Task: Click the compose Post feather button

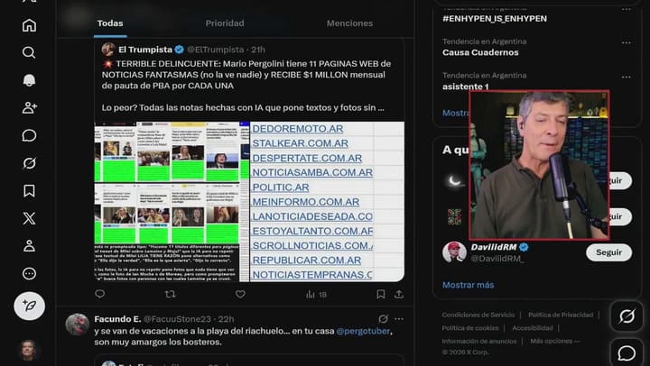Action: coord(30,306)
